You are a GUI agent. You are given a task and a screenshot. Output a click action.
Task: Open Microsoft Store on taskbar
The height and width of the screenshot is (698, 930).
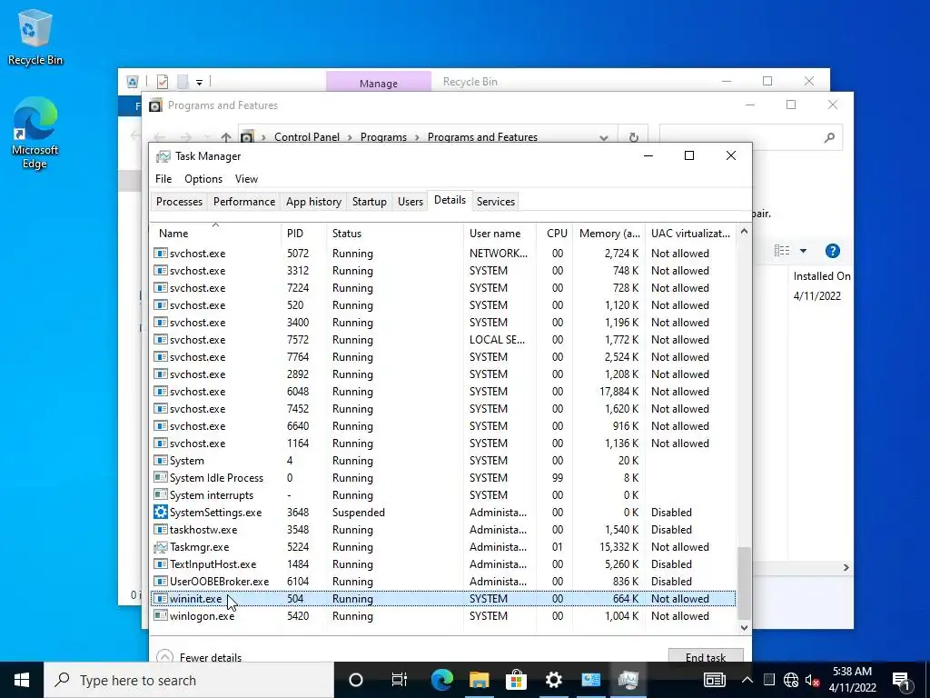[516, 680]
